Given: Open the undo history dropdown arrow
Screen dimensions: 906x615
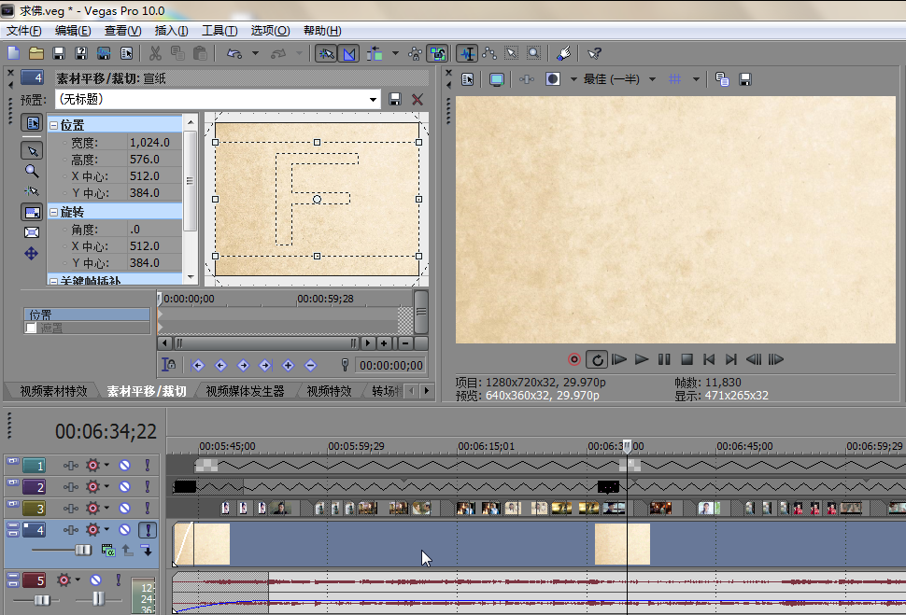Looking at the screenshot, I should pos(255,54).
